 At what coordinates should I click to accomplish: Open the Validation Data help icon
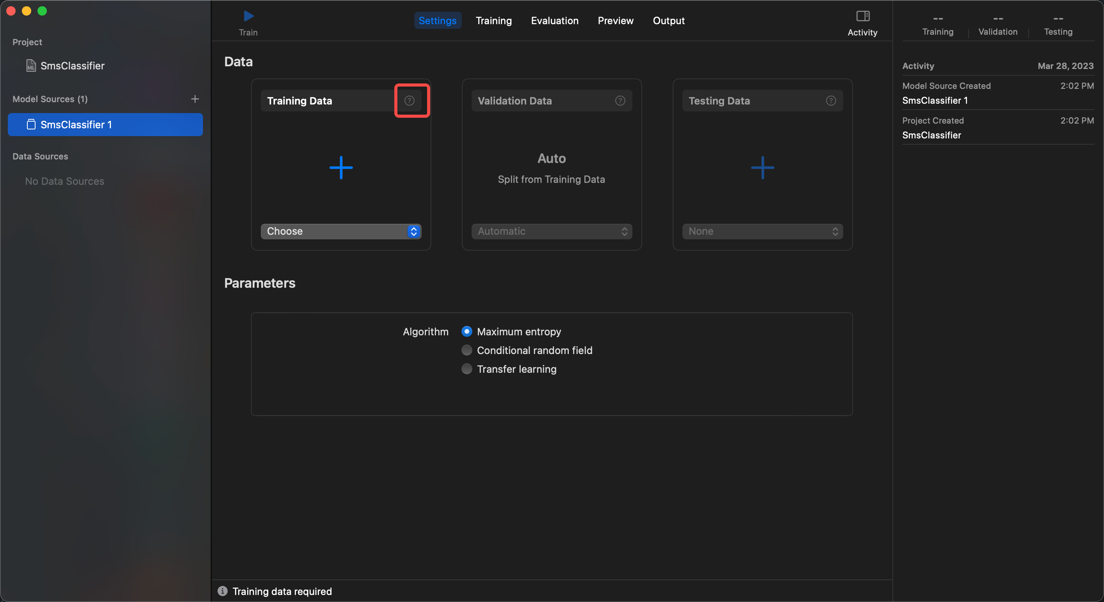(x=620, y=101)
